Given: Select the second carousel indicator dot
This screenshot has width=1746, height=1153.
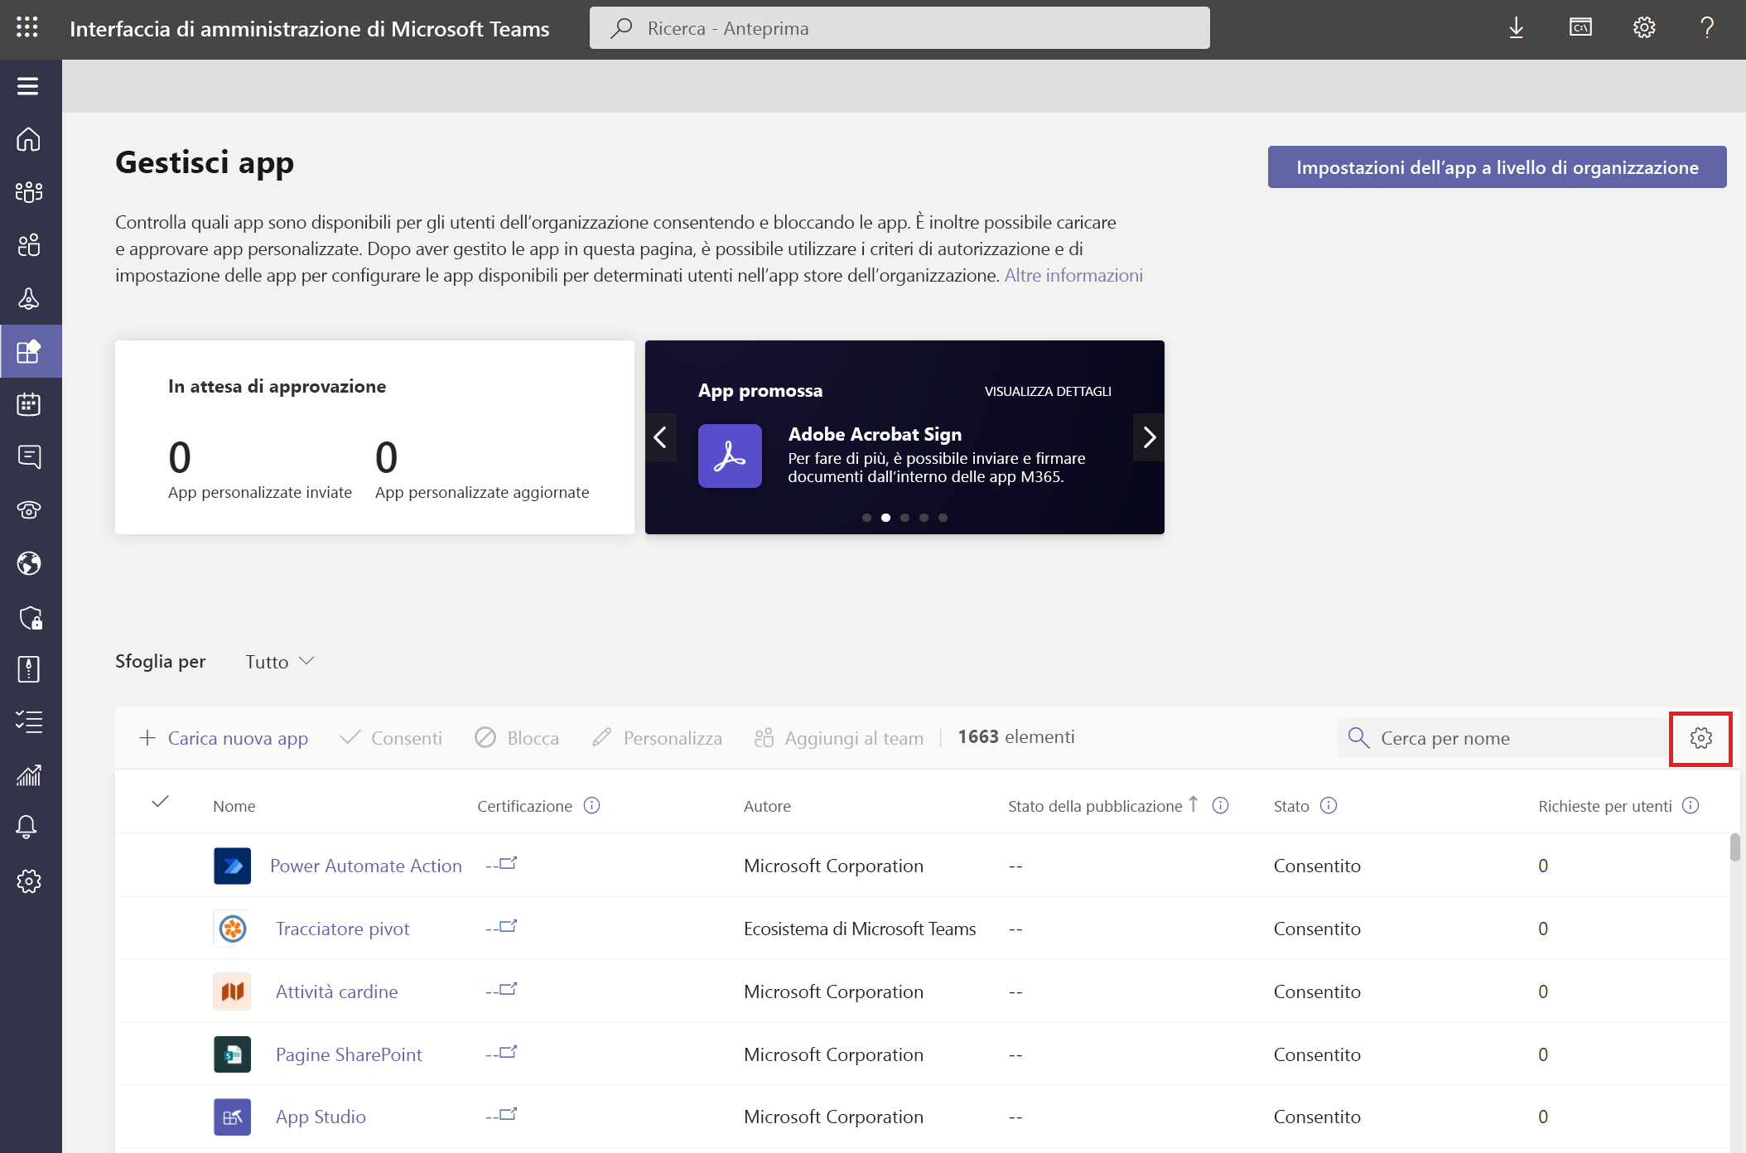Looking at the screenshot, I should [885, 518].
